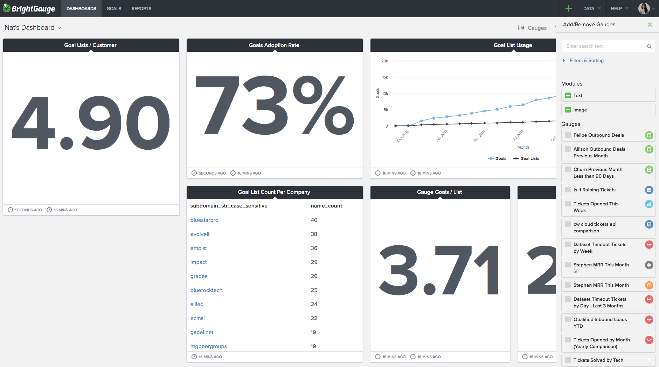Switch to the DASHBOARDS tab
Viewport: 659px width, 367px height.
[81, 8]
